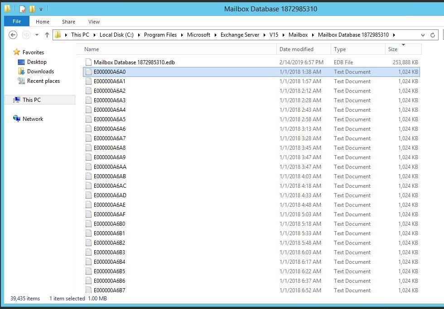444x309 pixels.
Task: Click the Recent places icon in sidebar
Action: 21,81
